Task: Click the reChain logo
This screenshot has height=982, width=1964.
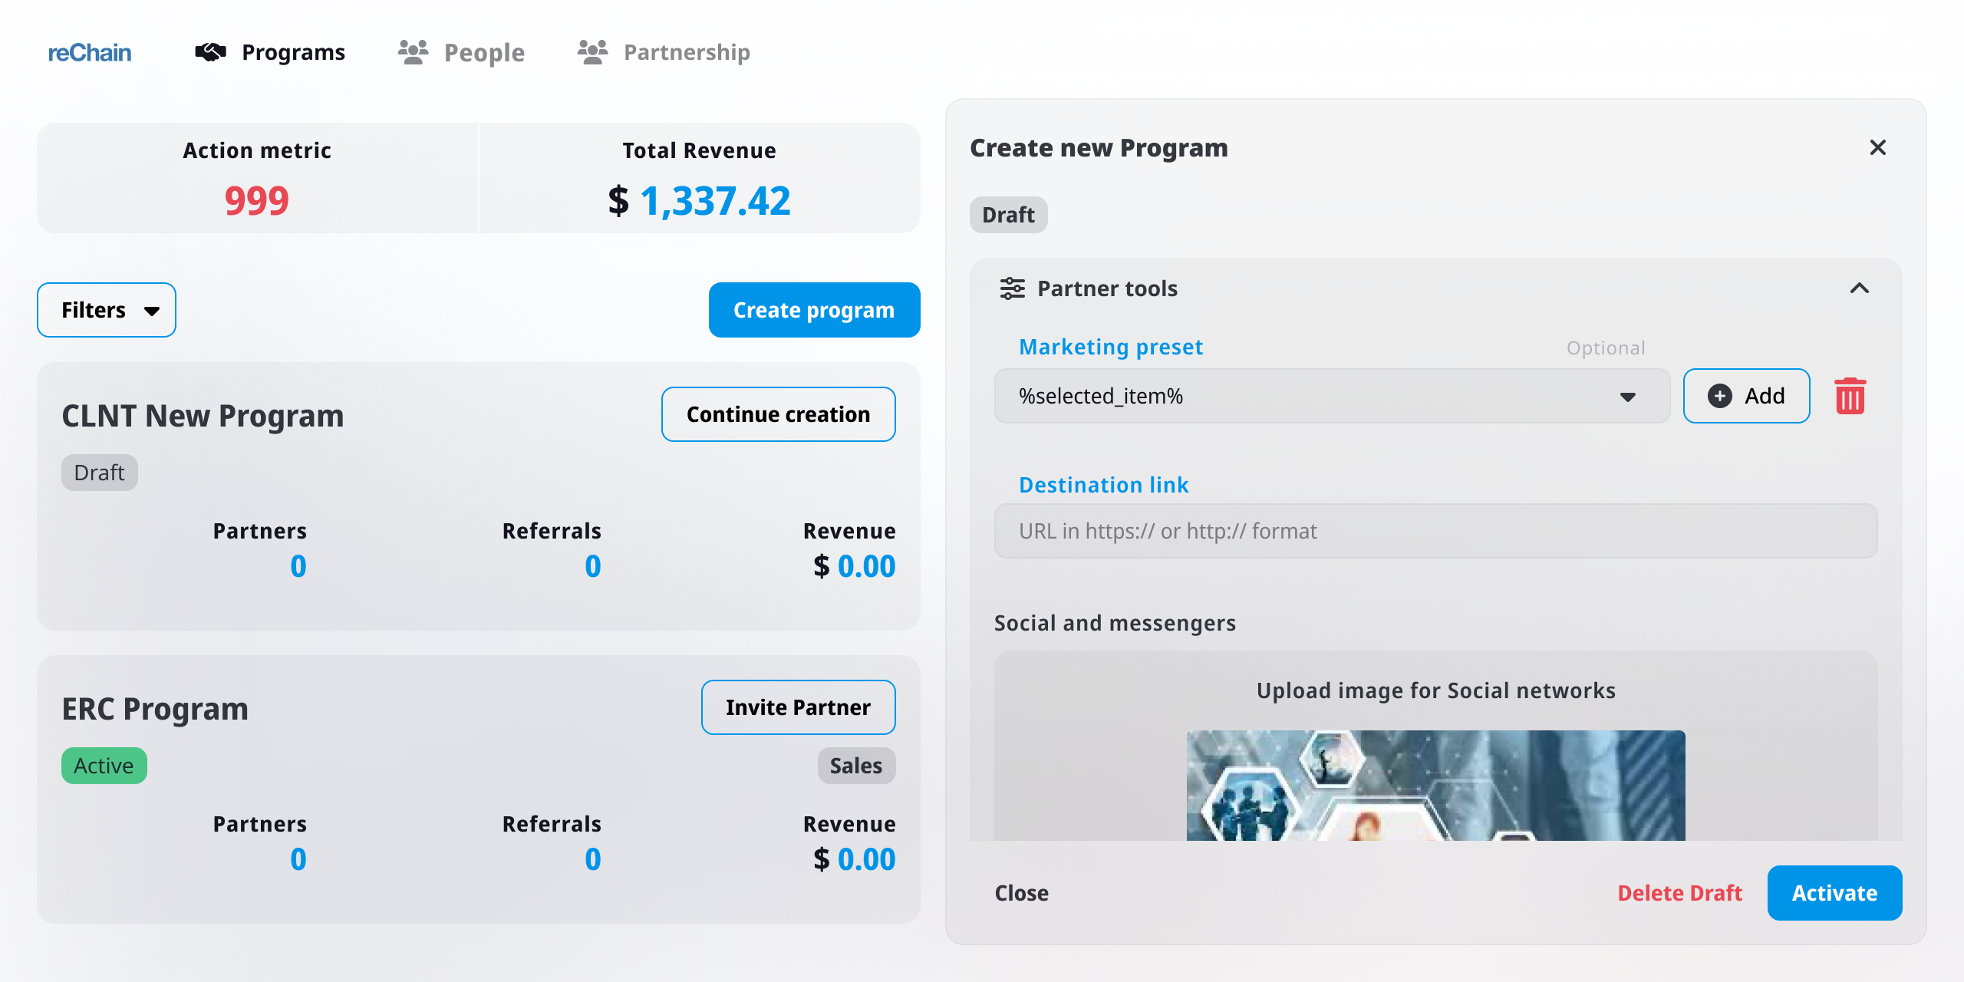Action: (x=90, y=52)
